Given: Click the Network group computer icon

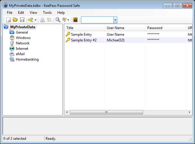Looking at the screenshot, I should click(12, 43).
